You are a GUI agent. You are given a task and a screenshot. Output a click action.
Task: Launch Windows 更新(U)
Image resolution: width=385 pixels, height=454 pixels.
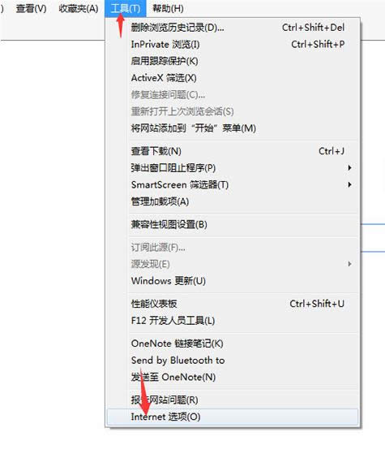point(233,281)
